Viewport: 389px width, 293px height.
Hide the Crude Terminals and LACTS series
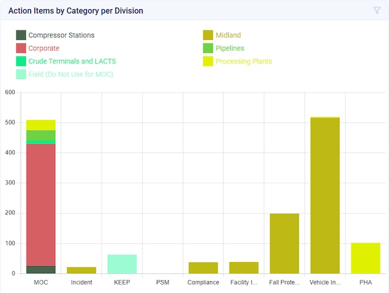click(72, 61)
